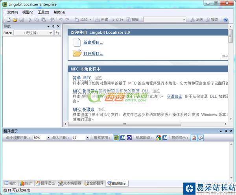Switch to the 全部翻译 tab
This screenshot has width=236, height=195.
pos(94,183)
